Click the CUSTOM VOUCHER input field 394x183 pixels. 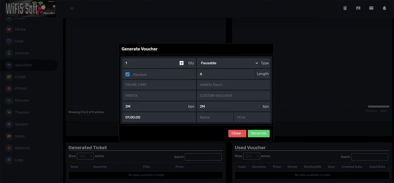tap(233, 96)
